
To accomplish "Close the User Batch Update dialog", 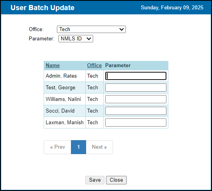I will 116,180.
